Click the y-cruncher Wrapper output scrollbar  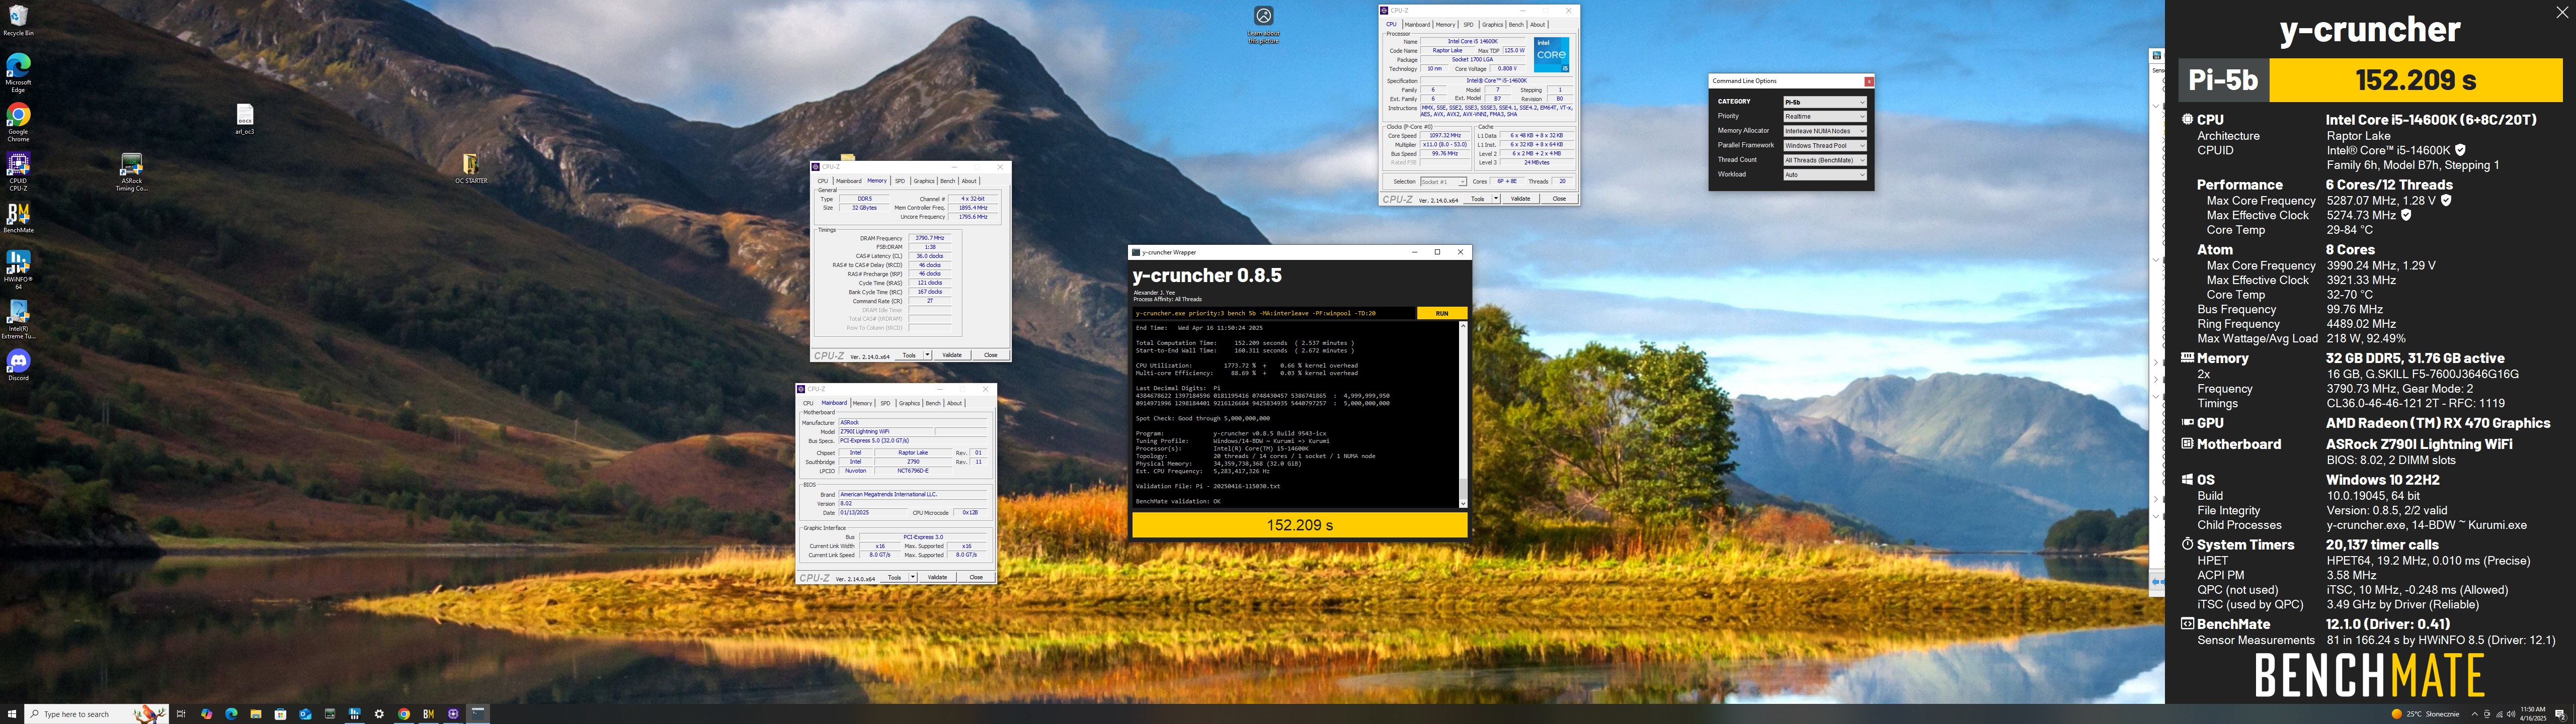(1463, 414)
